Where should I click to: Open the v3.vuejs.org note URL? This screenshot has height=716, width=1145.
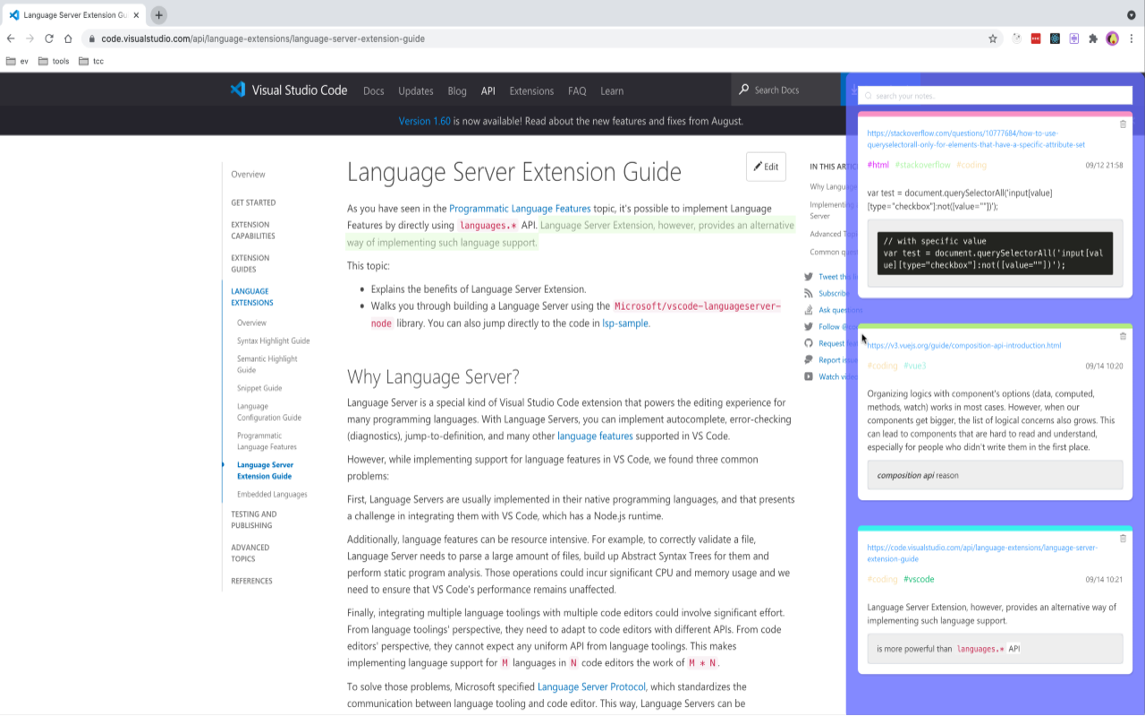[x=964, y=345]
